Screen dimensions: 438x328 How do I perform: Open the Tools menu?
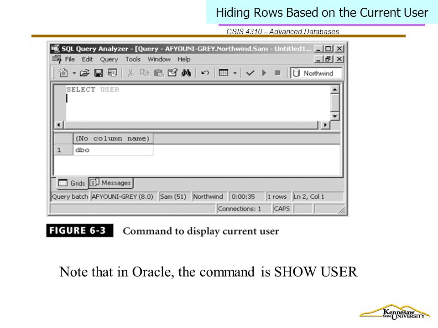[x=133, y=59]
